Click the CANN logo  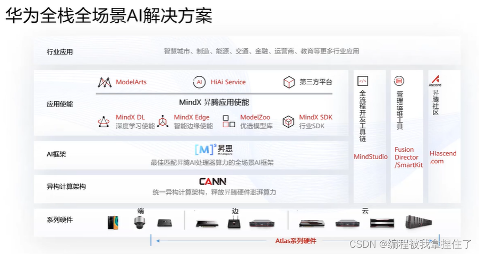pos(212,182)
